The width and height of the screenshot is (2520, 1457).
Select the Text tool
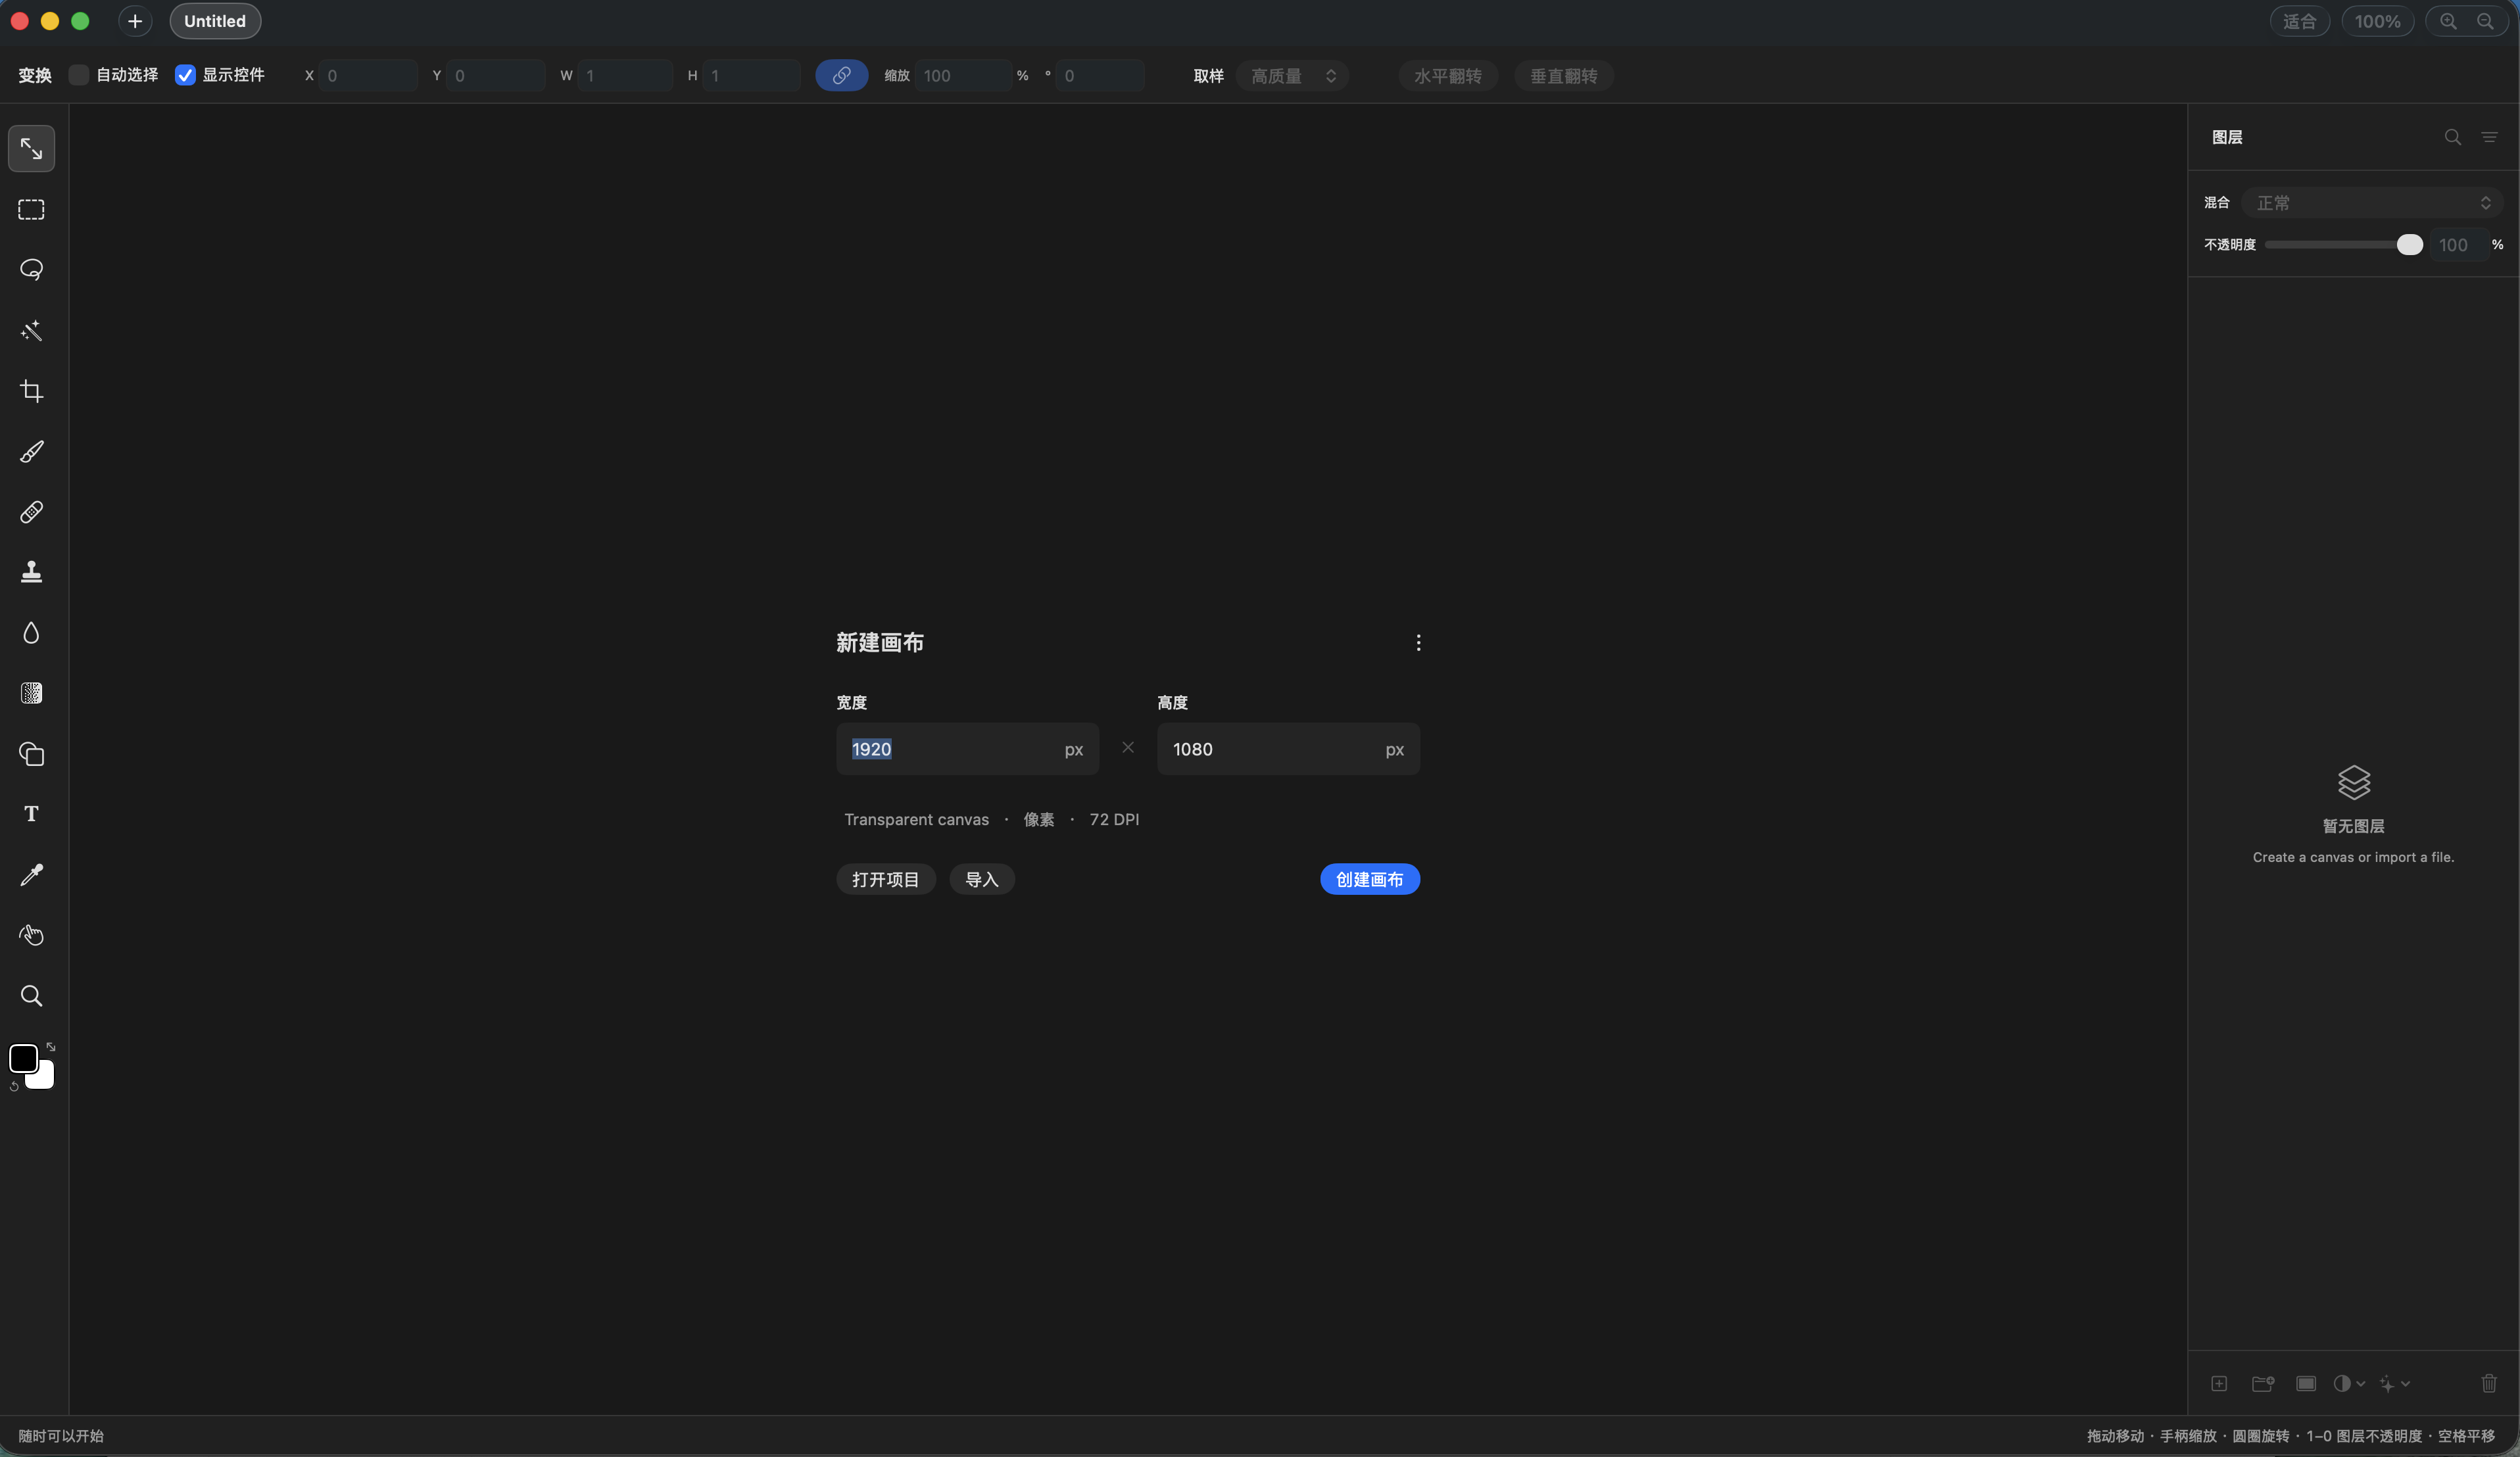(x=31, y=814)
